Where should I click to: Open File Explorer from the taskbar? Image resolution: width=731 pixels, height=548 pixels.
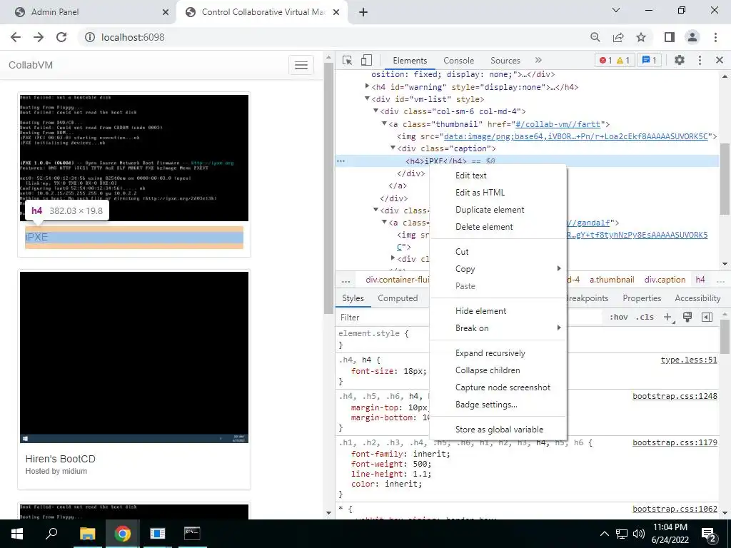87,534
